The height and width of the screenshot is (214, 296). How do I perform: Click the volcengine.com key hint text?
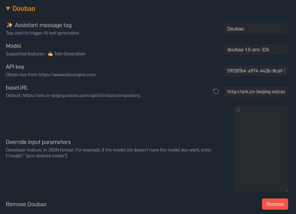[x=51, y=75]
